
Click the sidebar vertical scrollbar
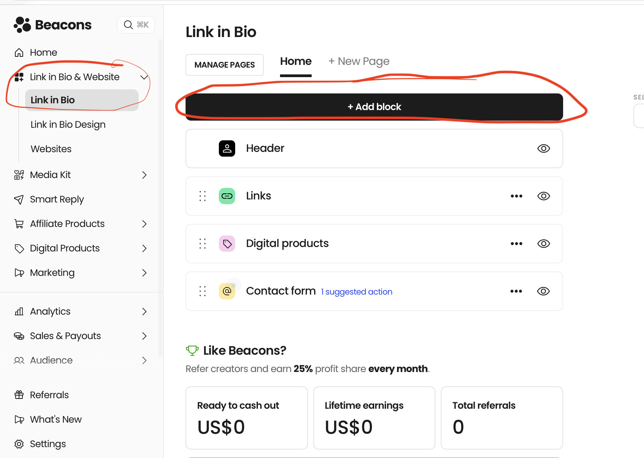(x=160, y=197)
